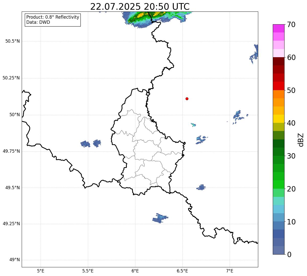
Task: Click the '6°E' longitude label
Action: 135,271
